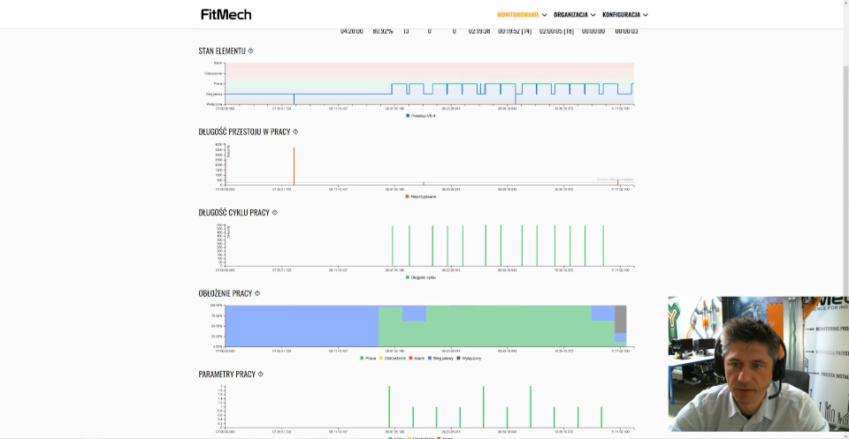Click the Parametry pracy heading
The height and width of the screenshot is (439, 849).
227,374
